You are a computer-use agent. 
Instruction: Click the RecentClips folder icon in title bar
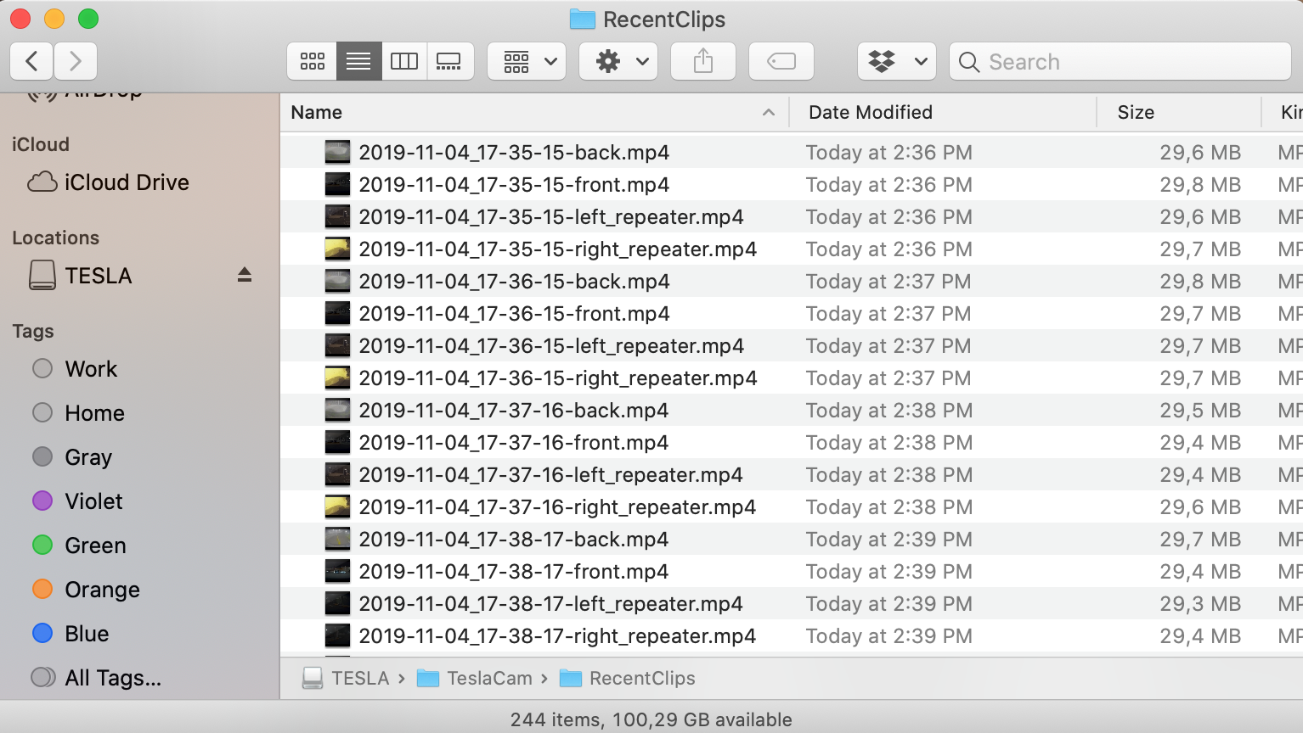coord(583,20)
